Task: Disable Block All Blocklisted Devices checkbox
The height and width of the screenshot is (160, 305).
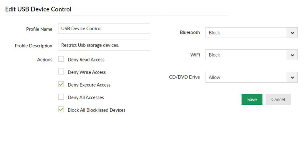Action: coord(61,110)
